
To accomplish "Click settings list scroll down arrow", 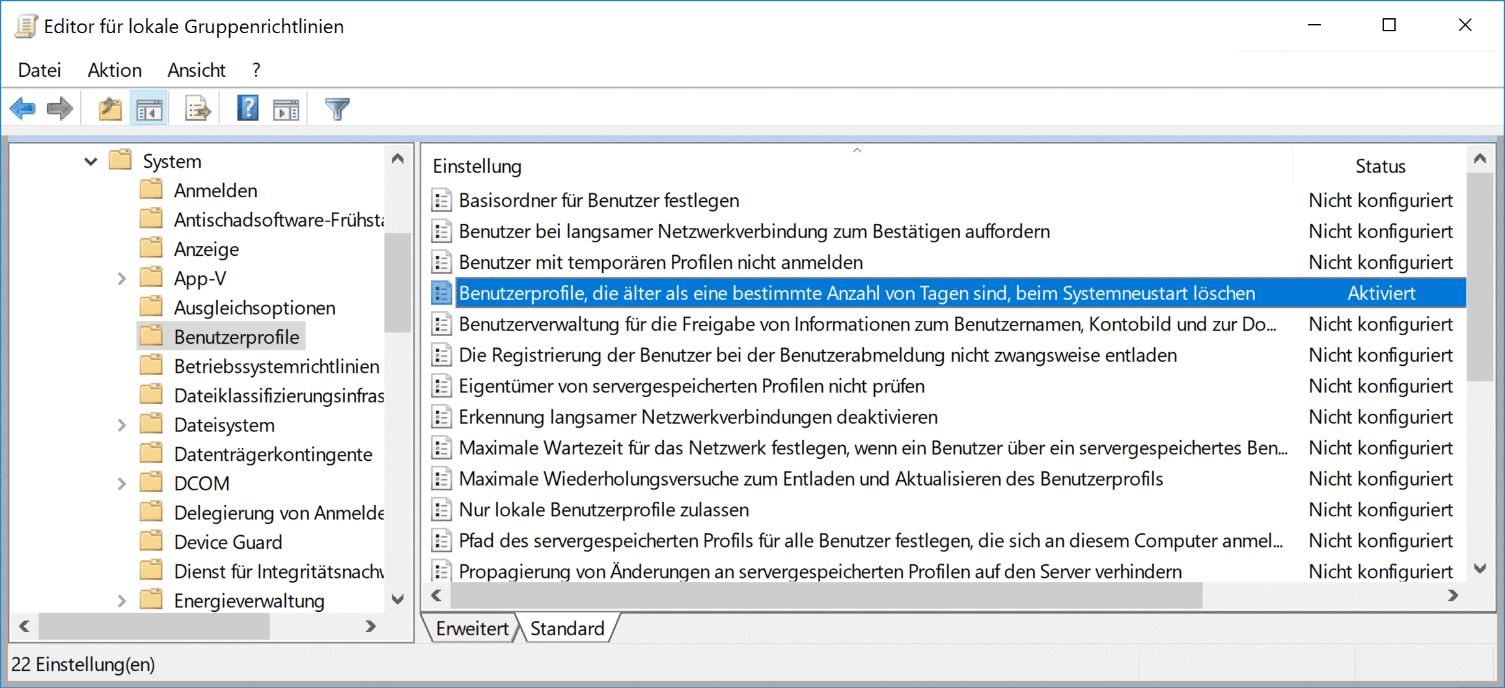I will coord(1480,569).
